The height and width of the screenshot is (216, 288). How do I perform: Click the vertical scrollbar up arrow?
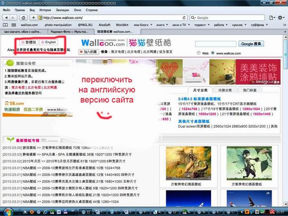click(x=286, y=37)
